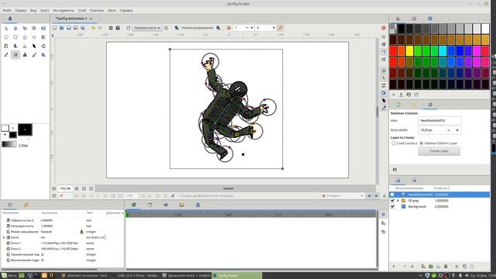Select the Spline tool

point(6,46)
